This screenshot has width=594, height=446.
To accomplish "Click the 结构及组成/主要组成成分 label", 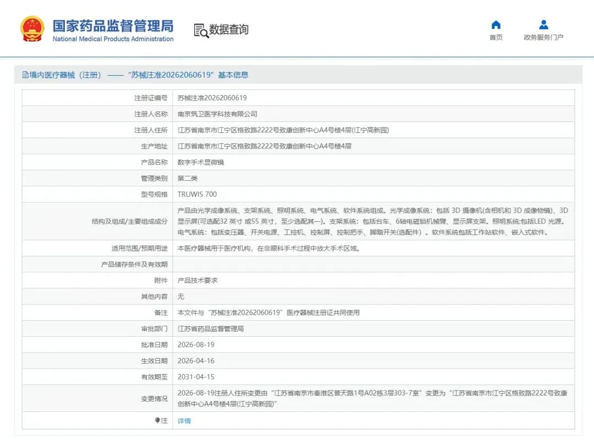I will pos(130,221).
